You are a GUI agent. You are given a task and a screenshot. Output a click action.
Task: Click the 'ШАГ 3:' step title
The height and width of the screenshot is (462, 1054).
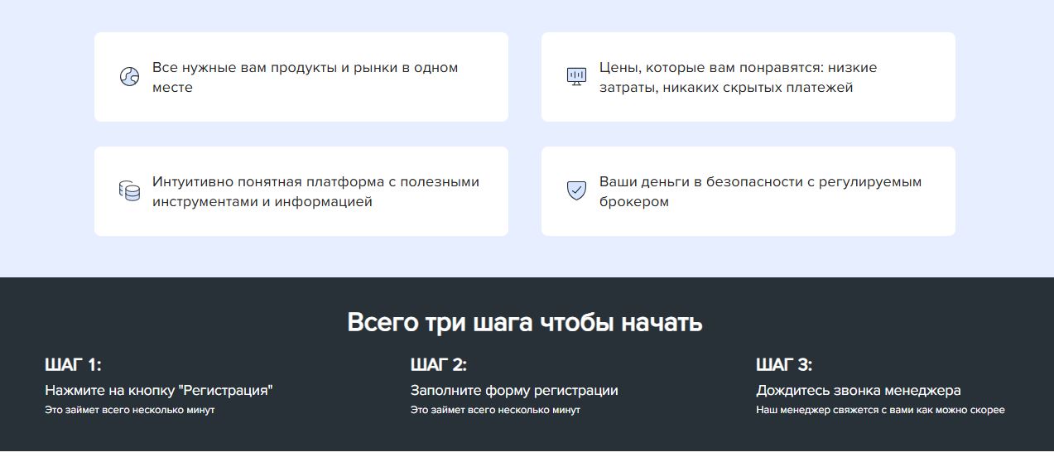pyautogui.click(x=784, y=365)
